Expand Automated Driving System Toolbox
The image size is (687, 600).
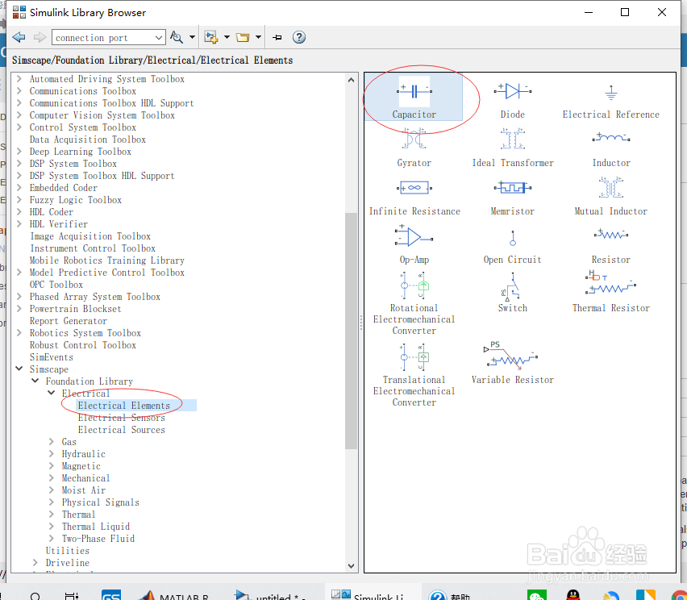click(19, 79)
